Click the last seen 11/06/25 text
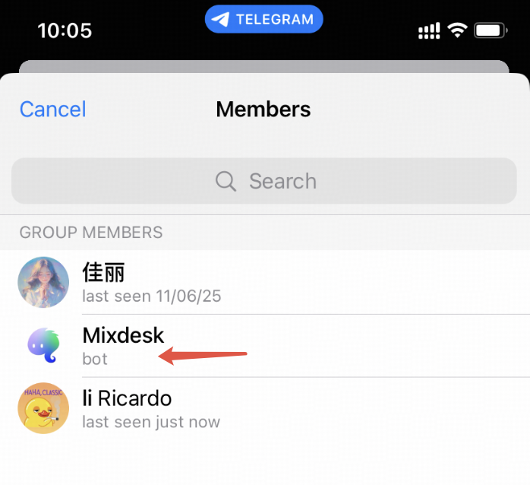Screen dimensions: 530x485 [x=152, y=296]
